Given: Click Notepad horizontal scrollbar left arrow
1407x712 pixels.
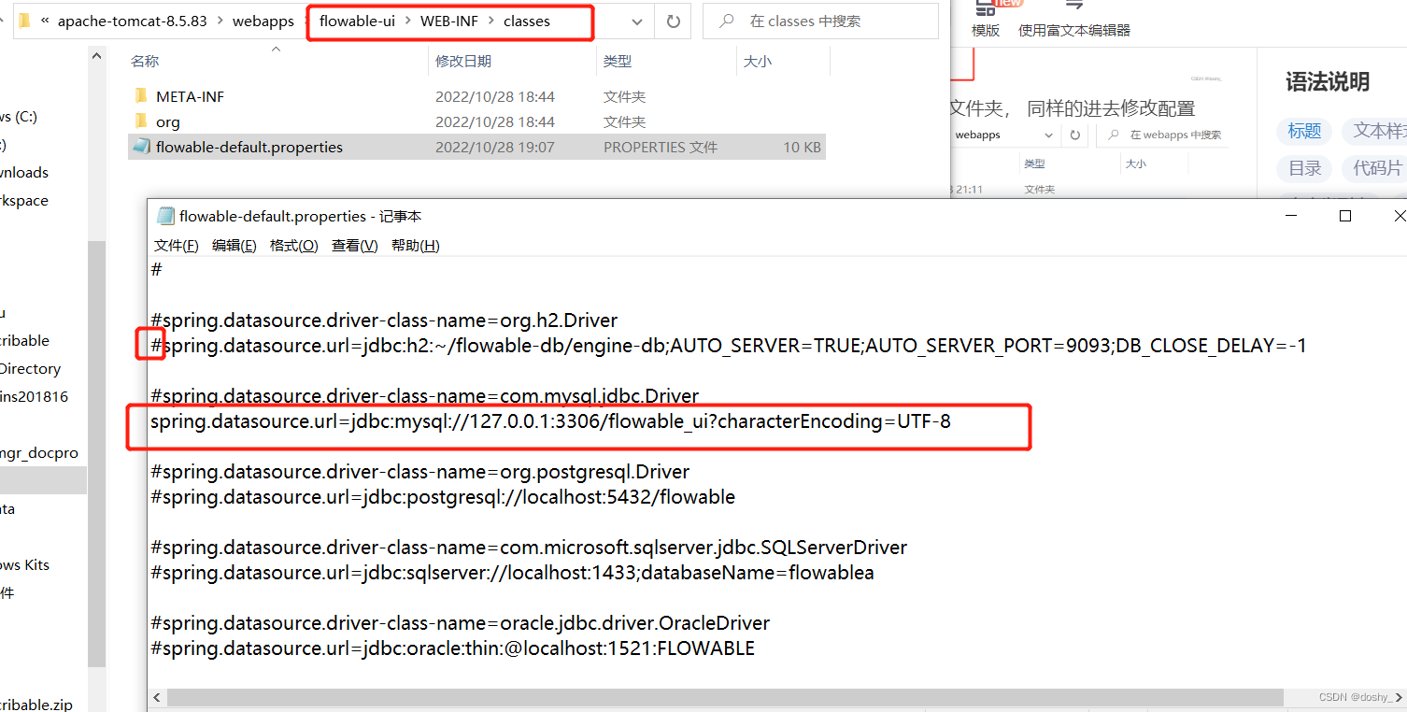Looking at the screenshot, I should (x=157, y=697).
